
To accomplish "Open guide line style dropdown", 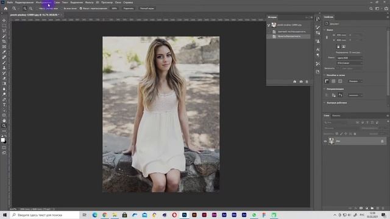I will point(355,95).
